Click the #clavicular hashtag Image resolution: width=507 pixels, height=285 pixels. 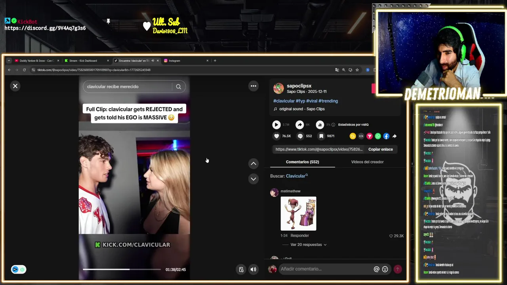pos(284,101)
